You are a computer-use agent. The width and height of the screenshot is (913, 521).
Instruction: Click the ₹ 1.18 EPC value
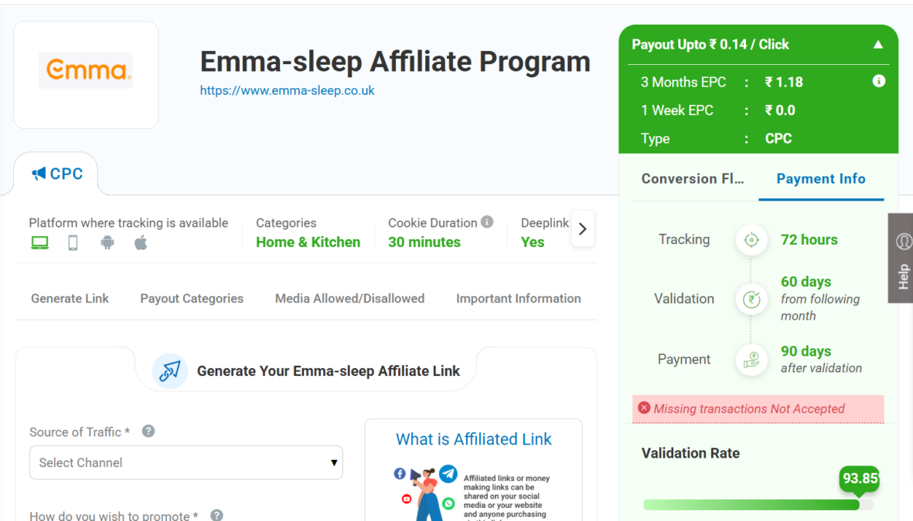(x=784, y=83)
